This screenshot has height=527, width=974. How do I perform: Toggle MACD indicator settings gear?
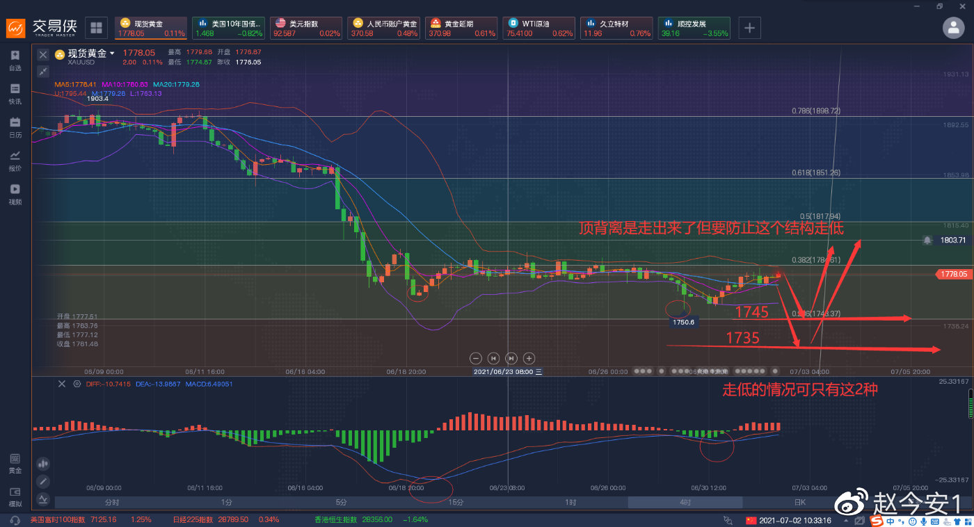tap(77, 384)
